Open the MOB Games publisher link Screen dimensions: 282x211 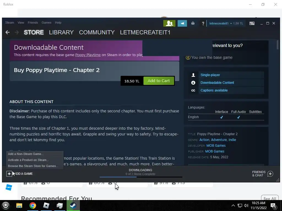215,151
